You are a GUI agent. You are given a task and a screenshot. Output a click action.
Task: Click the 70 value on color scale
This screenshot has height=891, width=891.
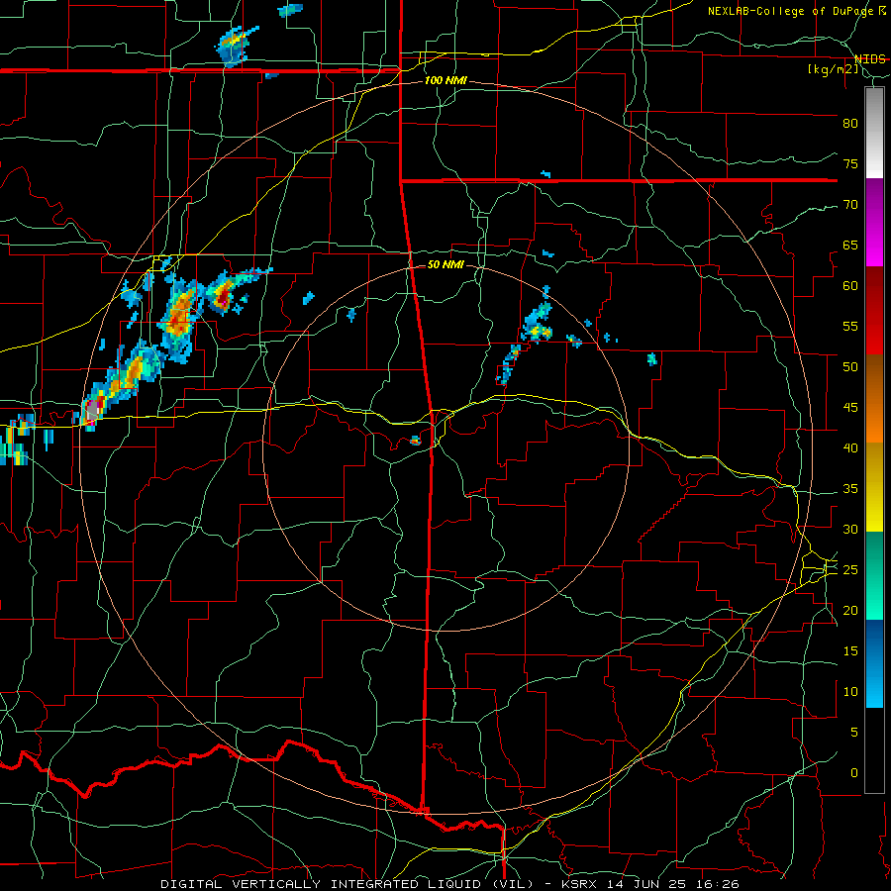(850, 205)
